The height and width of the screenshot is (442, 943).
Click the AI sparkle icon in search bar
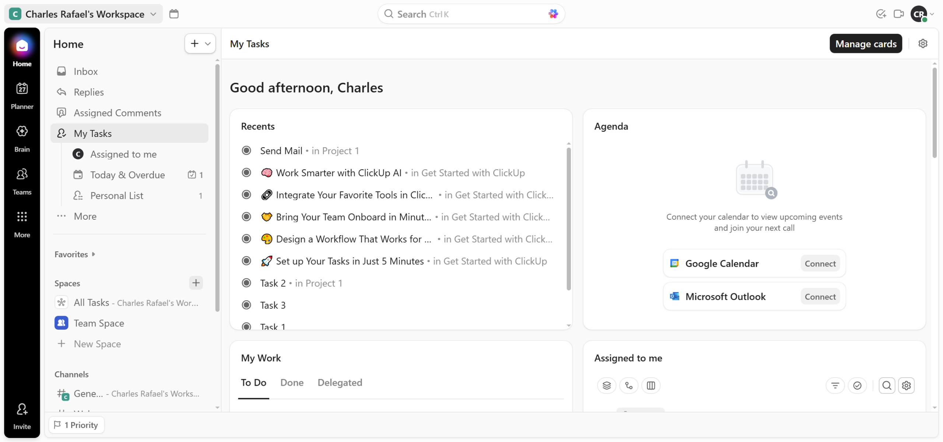click(x=553, y=14)
